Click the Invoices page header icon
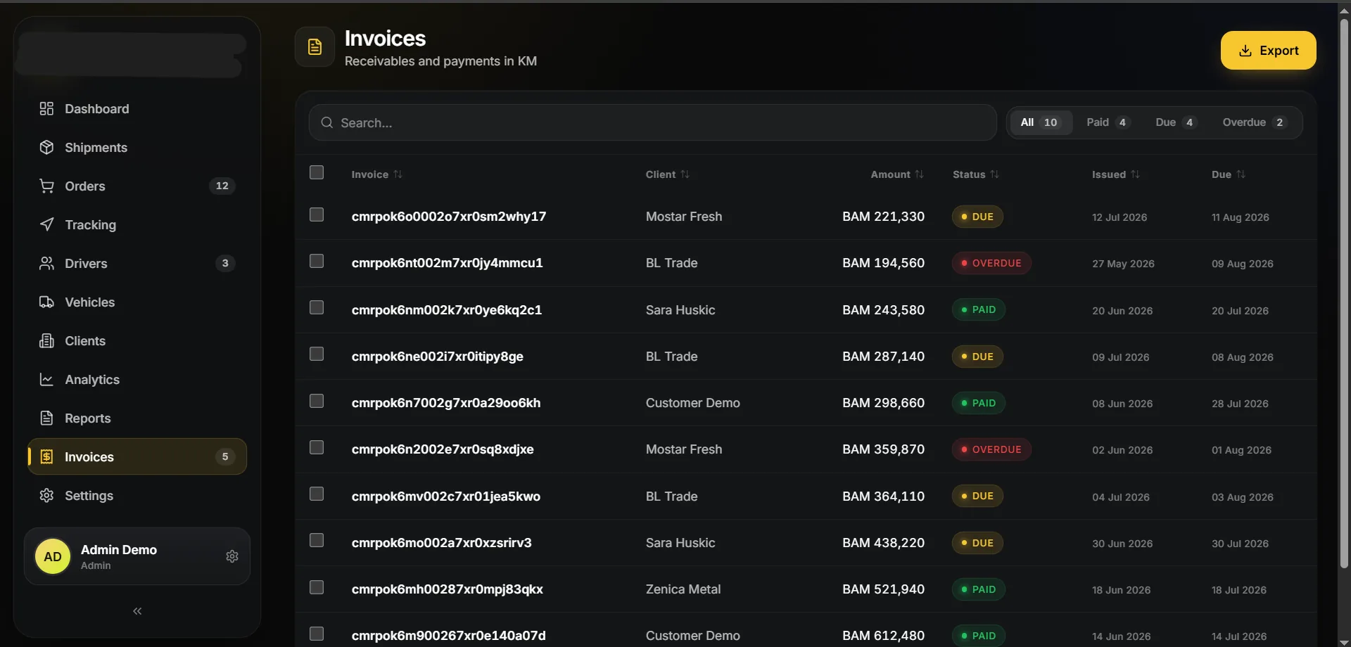This screenshot has width=1351, height=647. (x=315, y=47)
